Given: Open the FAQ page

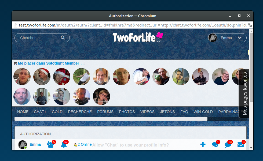Looking at the screenshot, I should [x=184, y=112].
